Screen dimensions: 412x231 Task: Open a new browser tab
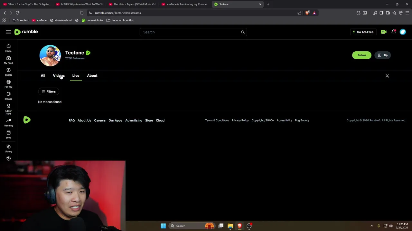pyautogui.click(x=268, y=4)
